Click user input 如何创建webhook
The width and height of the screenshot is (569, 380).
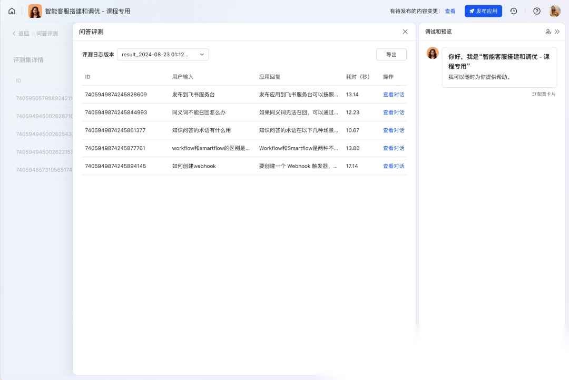point(194,166)
